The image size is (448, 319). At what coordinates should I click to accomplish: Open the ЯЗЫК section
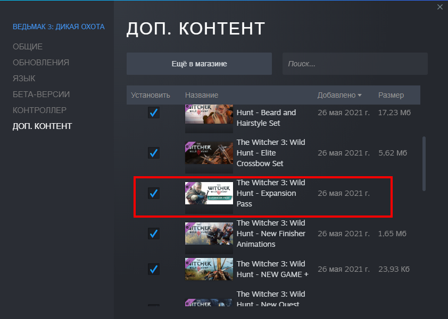click(x=24, y=79)
